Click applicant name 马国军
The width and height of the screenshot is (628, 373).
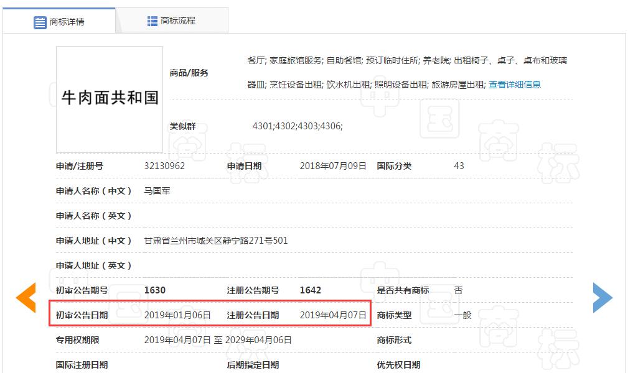click(x=157, y=191)
